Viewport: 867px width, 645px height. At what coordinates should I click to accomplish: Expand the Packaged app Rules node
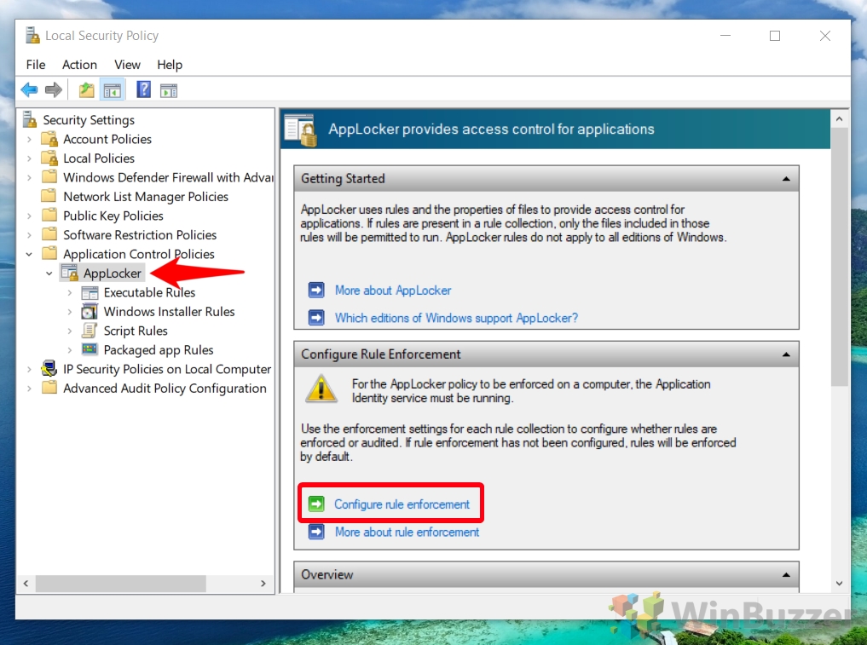click(x=70, y=350)
